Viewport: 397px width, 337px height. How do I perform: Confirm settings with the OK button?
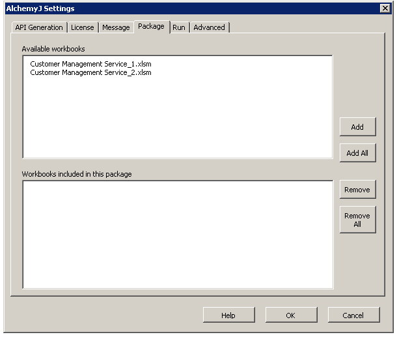pyautogui.click(x=291, y=315)
